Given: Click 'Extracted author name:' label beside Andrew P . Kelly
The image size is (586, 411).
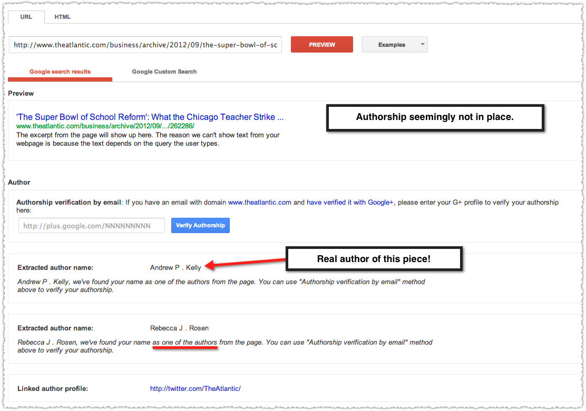Looking at the screenshot, I should point(55,268).
